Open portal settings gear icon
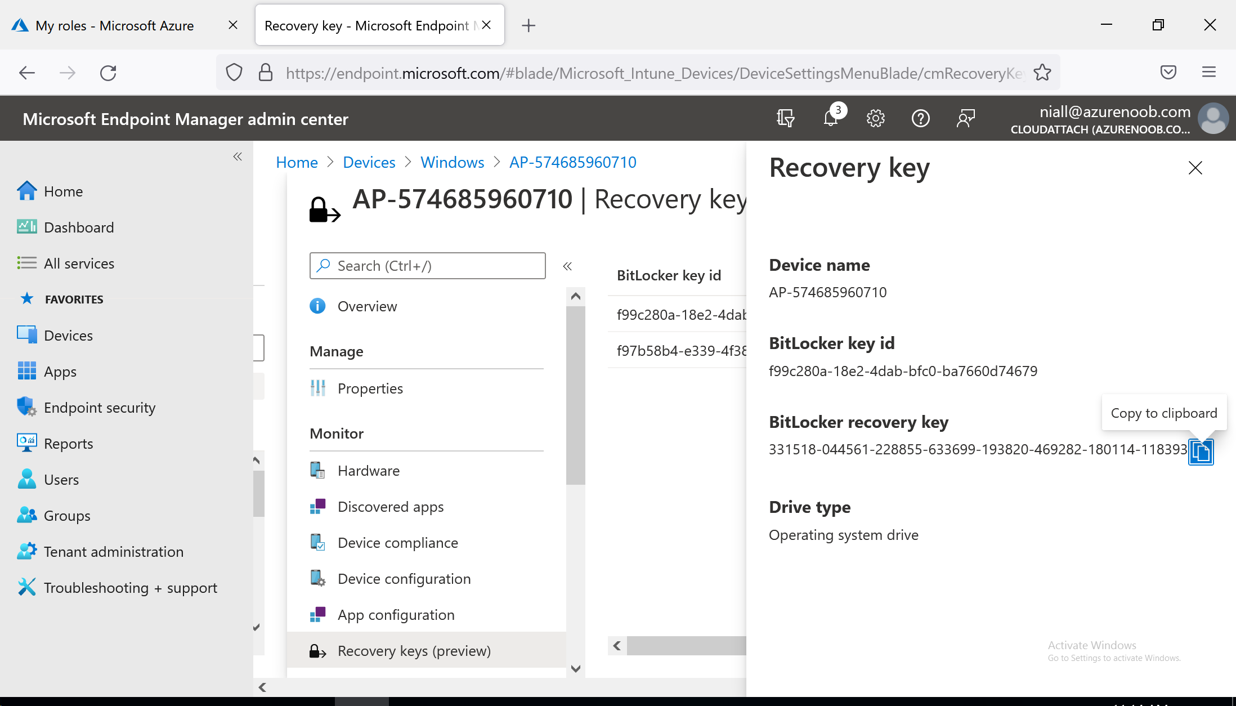The width and height of the screenshot is (1236, 706). point(875,118)
